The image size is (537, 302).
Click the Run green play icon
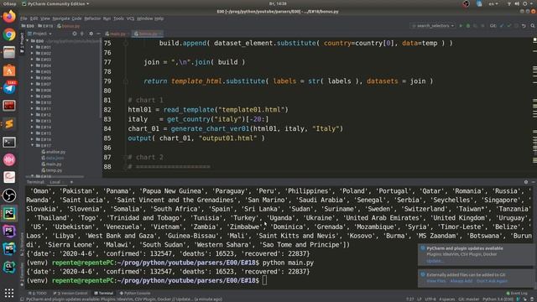coord(461,26)
